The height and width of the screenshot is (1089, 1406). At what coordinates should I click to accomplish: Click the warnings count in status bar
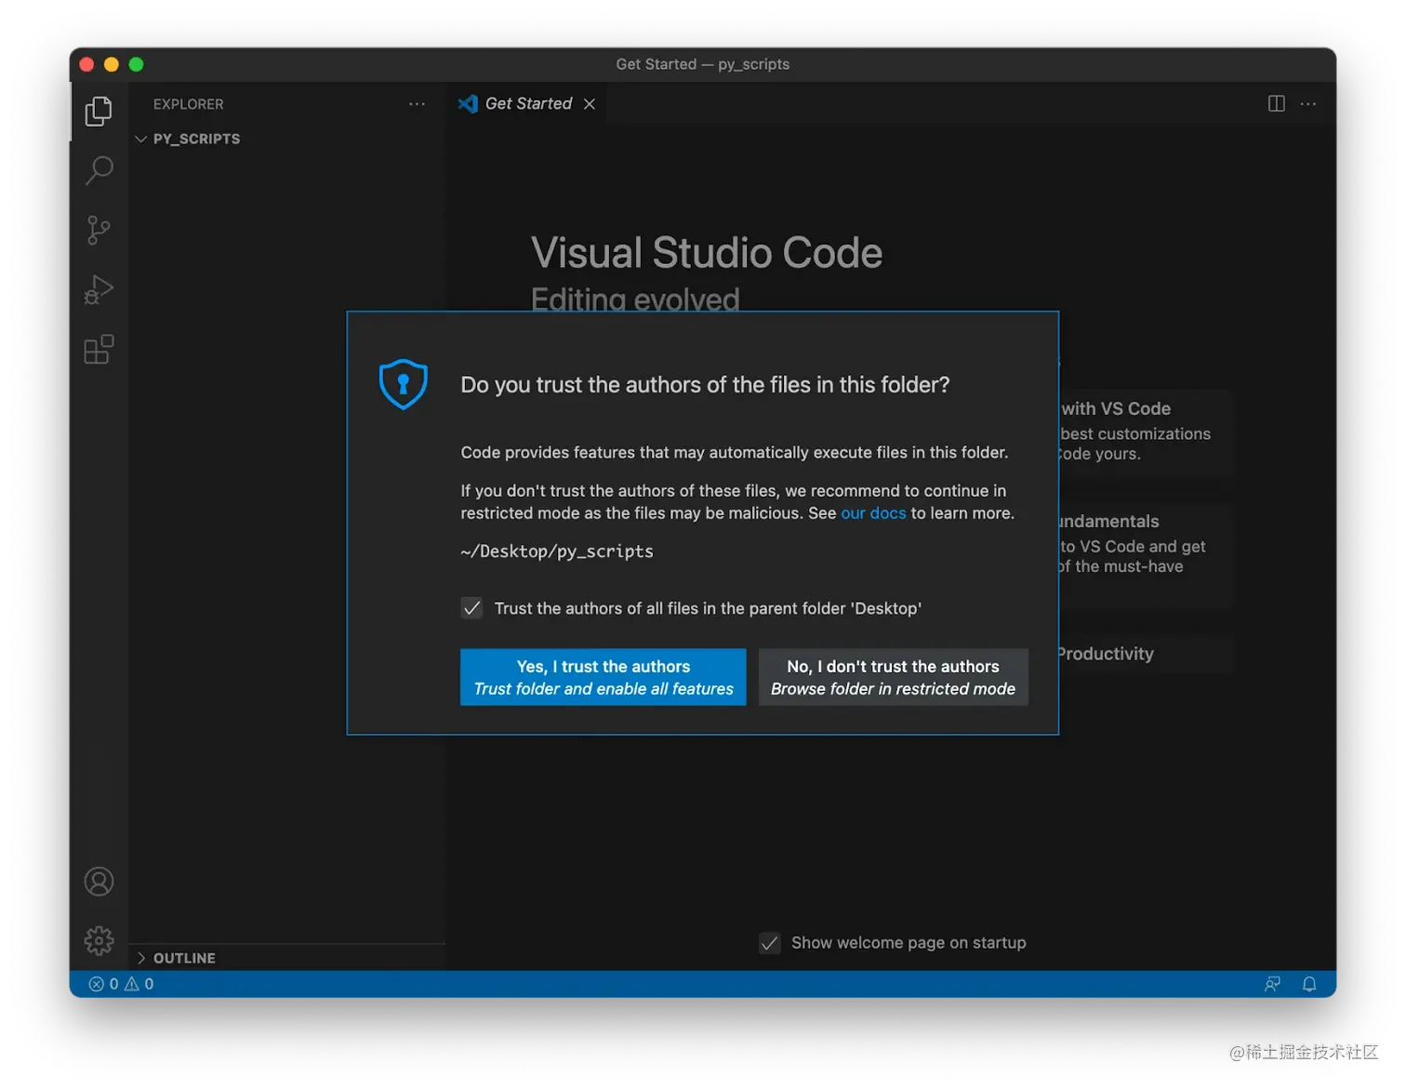click(x=139, y=984)
